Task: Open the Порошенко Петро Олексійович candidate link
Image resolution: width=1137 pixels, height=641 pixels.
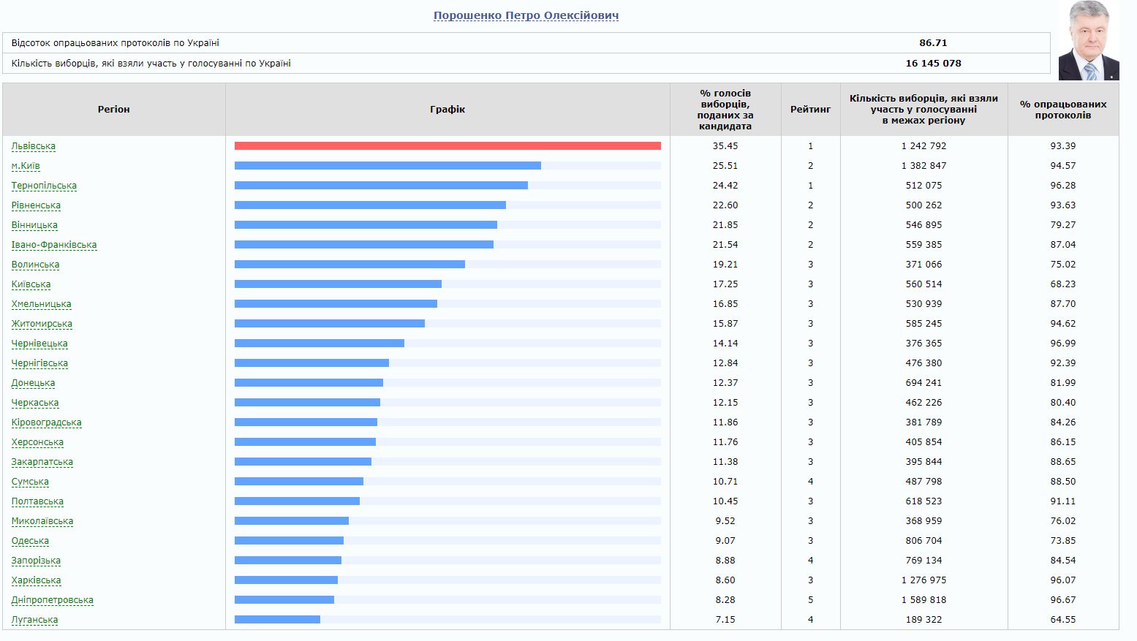Action: tap(526, 15)
